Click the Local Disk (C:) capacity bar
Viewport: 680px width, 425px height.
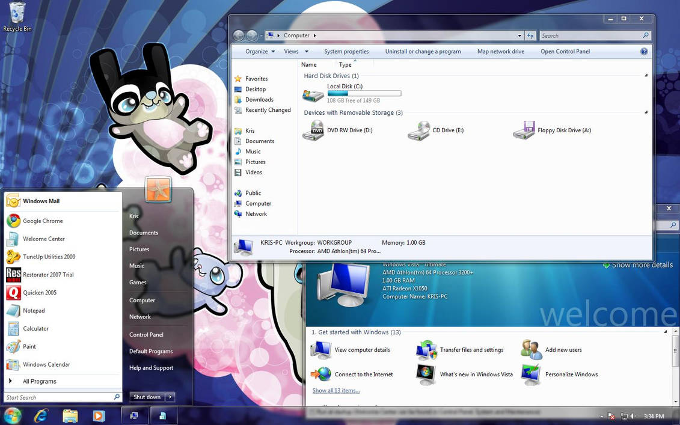(x=364, y=93)
